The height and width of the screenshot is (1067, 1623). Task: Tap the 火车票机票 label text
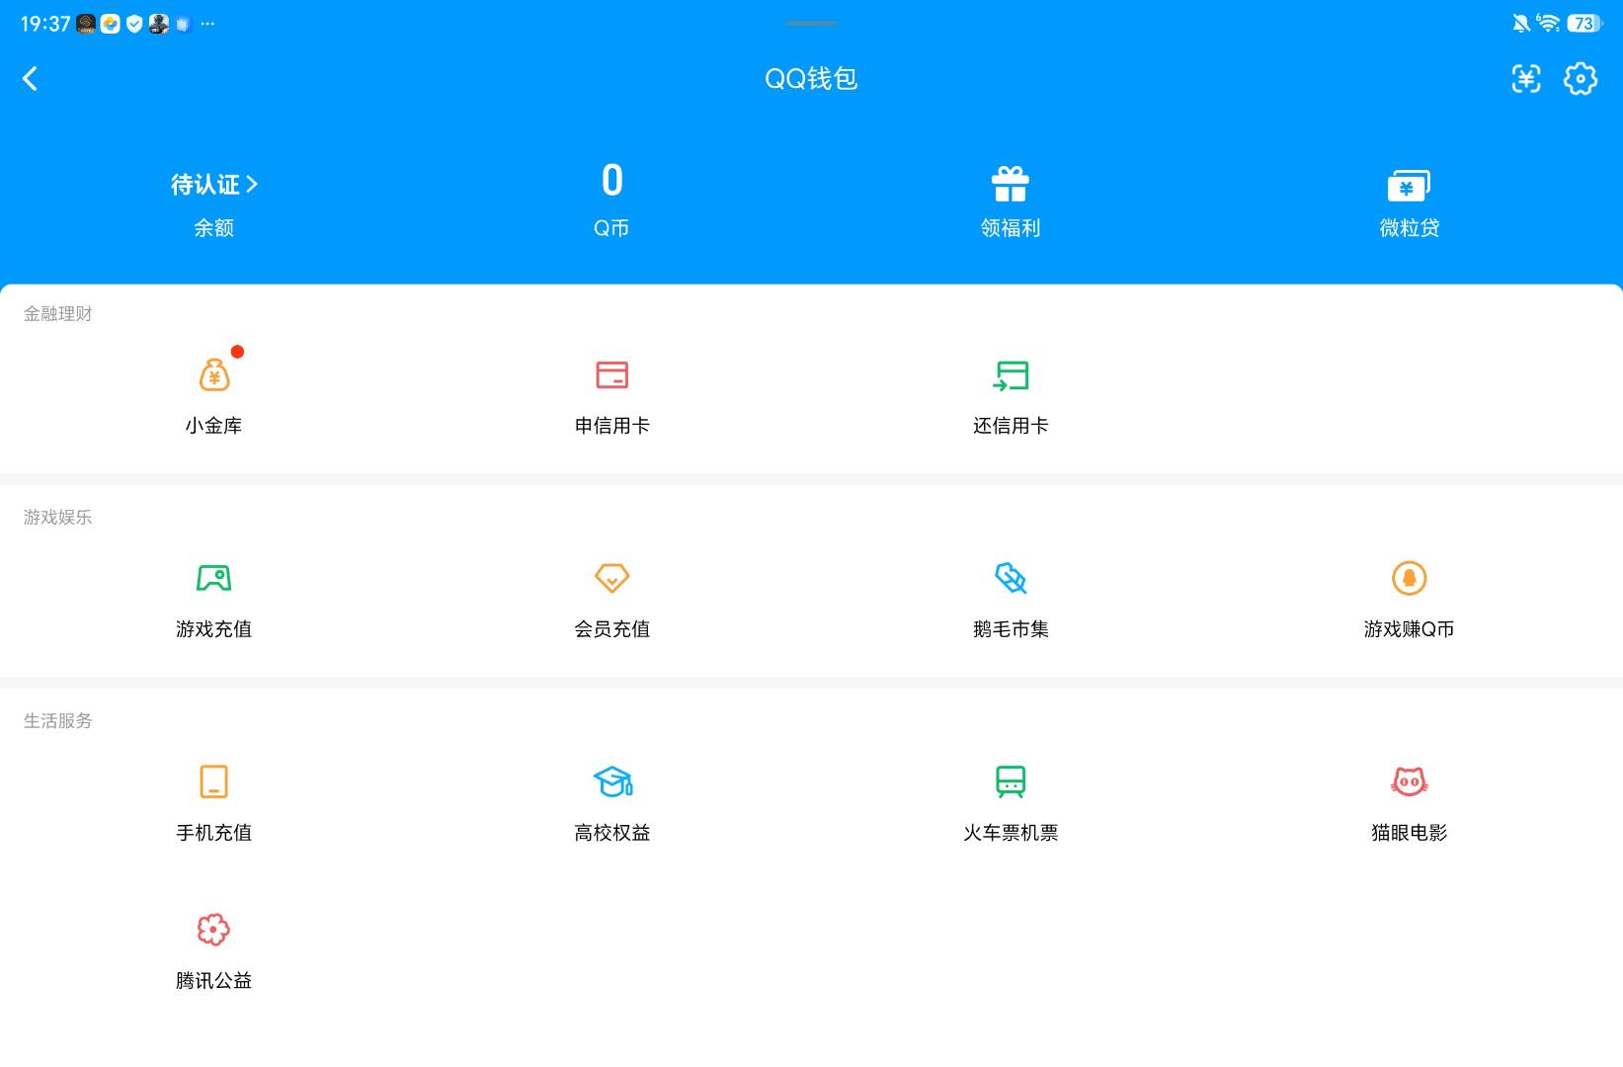(1011, 833)
